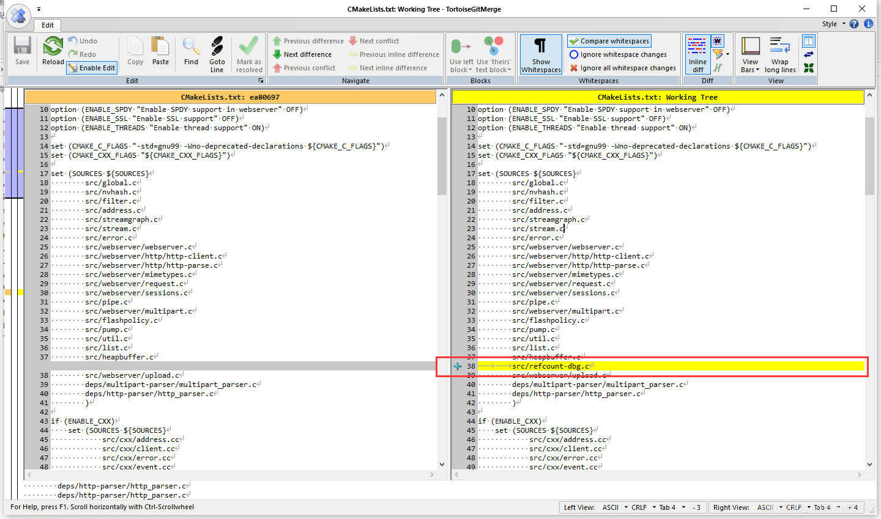The height and width of the screenshot is (519, 881).
Task: Expand the Use 'theirs' text block dropdown arrow
Action: tap(509, 70)
